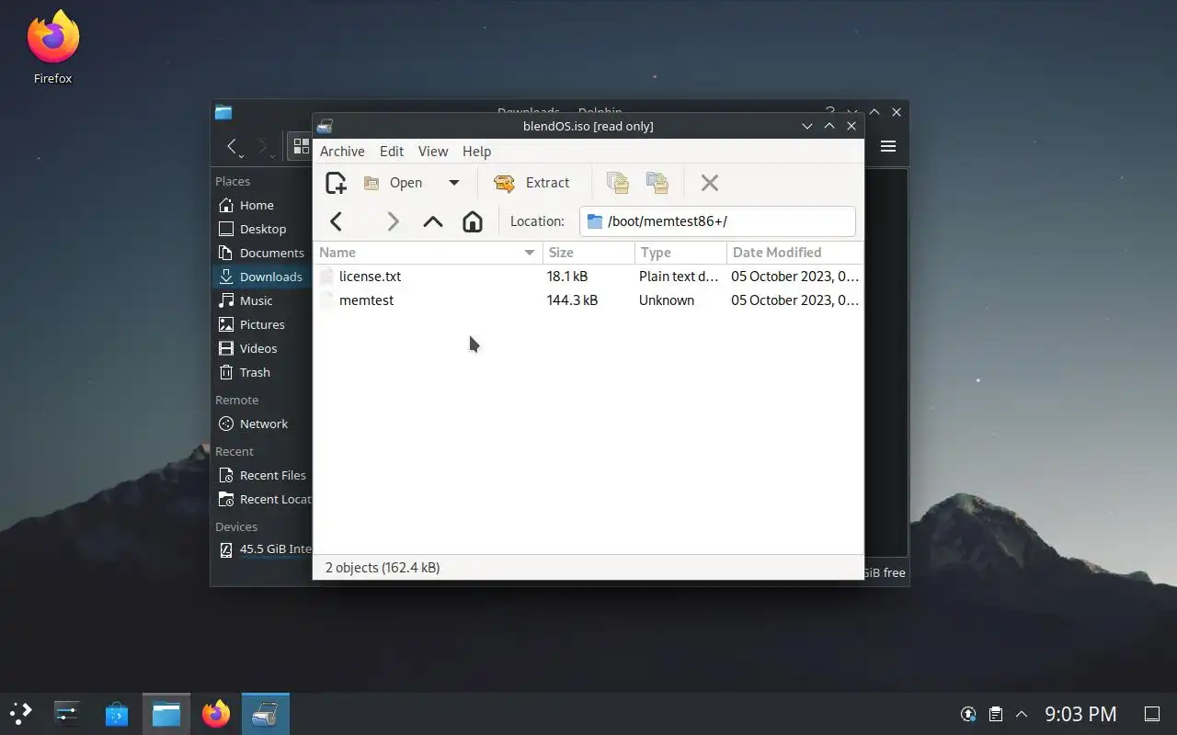This screenshot has height=735, width=1177.
Task: Open the View menu
Action: (433, 152)
